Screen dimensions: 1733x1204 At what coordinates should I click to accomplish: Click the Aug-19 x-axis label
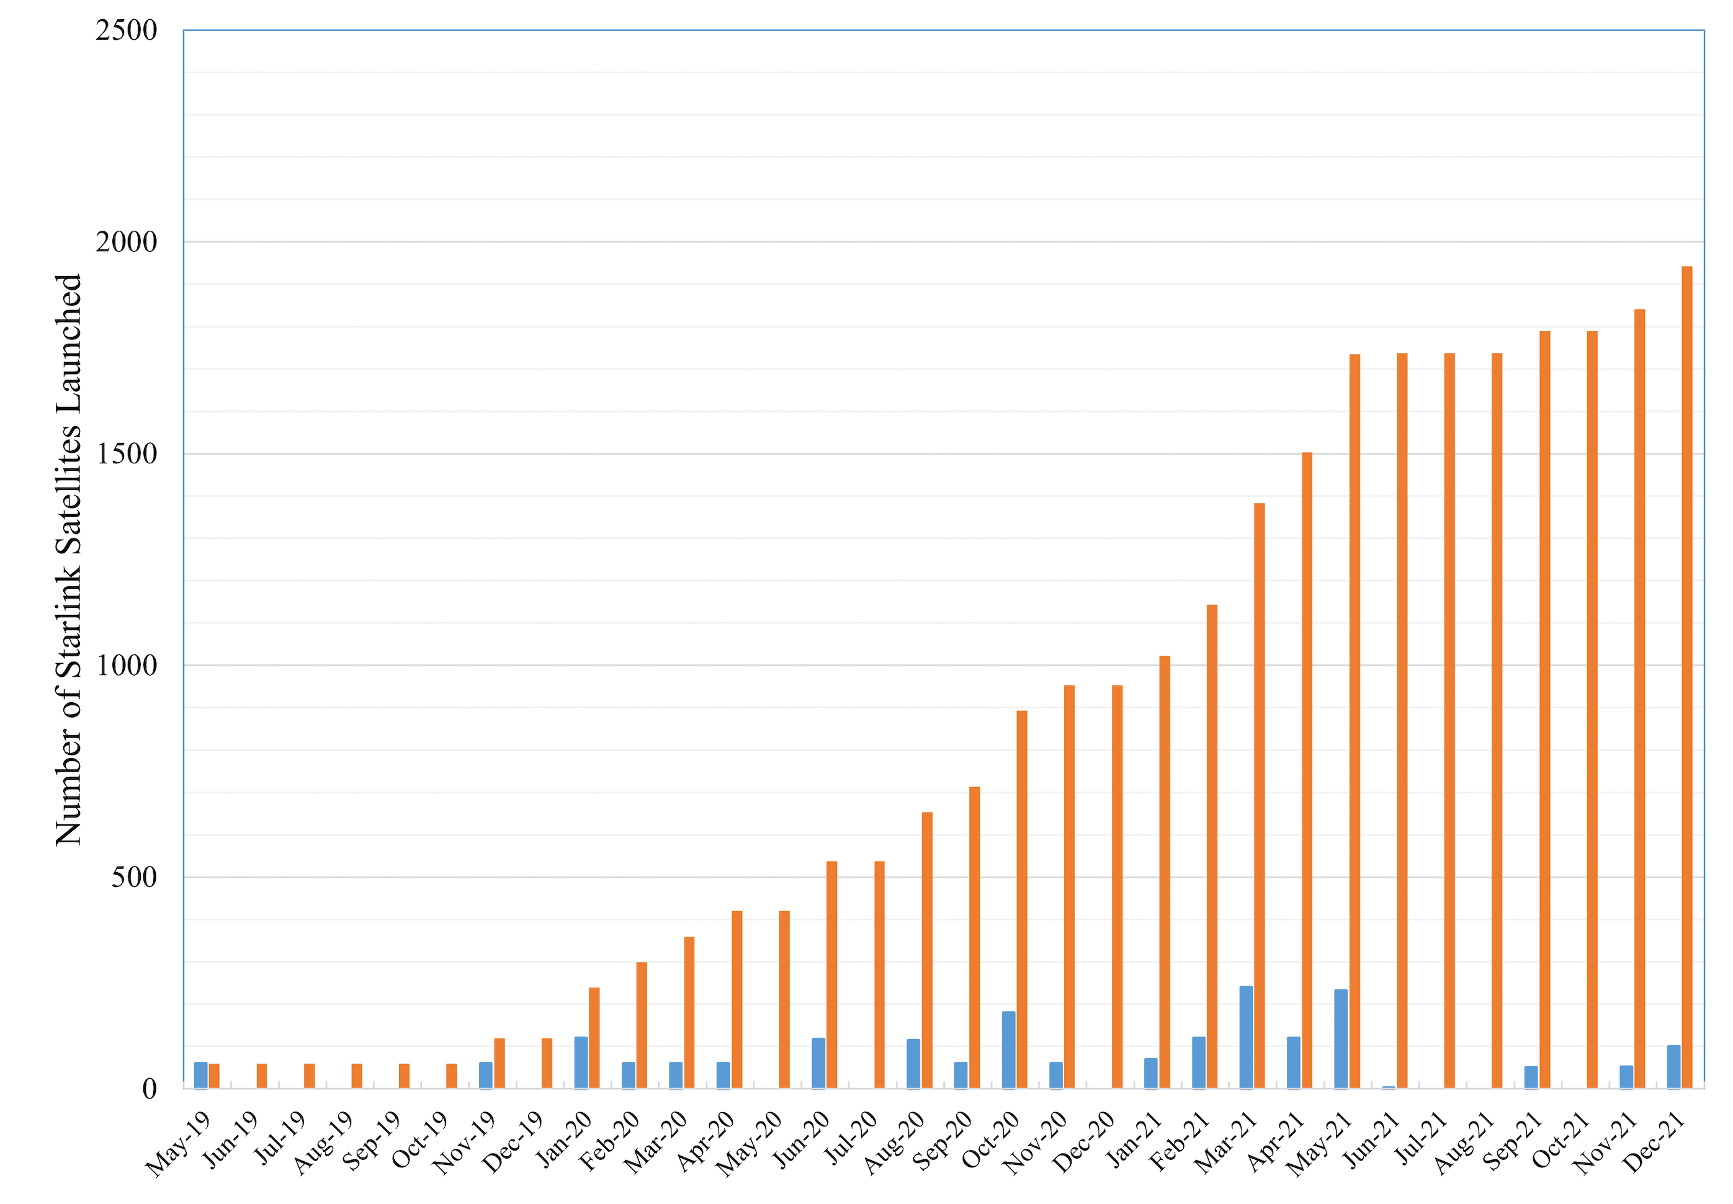324,1143
